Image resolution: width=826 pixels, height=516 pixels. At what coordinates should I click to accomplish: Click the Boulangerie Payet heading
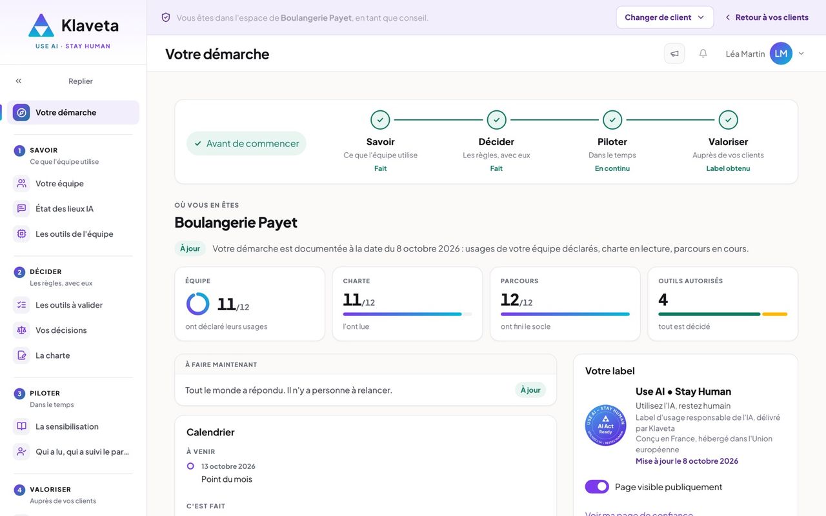click(236, 222)
